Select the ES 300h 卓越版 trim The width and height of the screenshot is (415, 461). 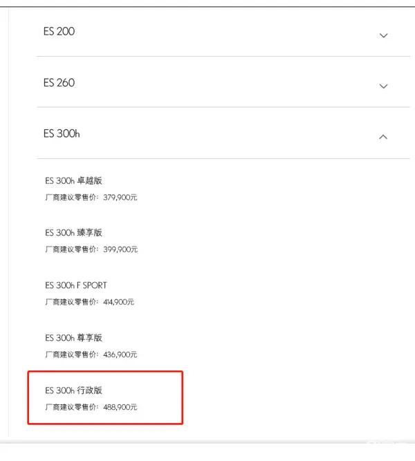tap(73, 180)
